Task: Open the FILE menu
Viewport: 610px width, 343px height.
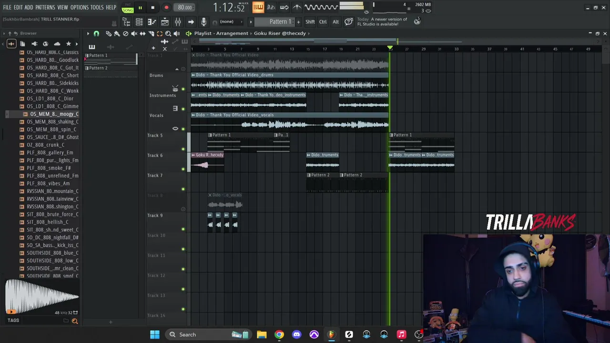Action: [7, 8]
